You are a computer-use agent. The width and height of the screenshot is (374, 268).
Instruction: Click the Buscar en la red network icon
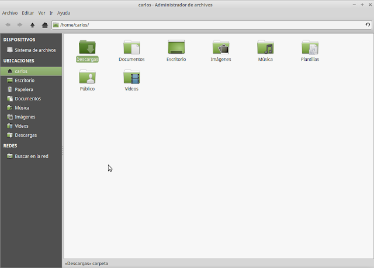pyautogui.click(x=10, y=156)
